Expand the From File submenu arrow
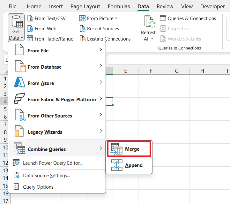Viewport: 230px width, 204px height. [100, 49]
